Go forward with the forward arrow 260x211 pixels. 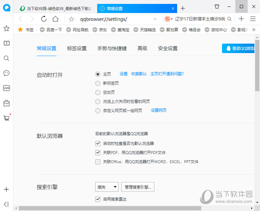click(x=32, y=19)
